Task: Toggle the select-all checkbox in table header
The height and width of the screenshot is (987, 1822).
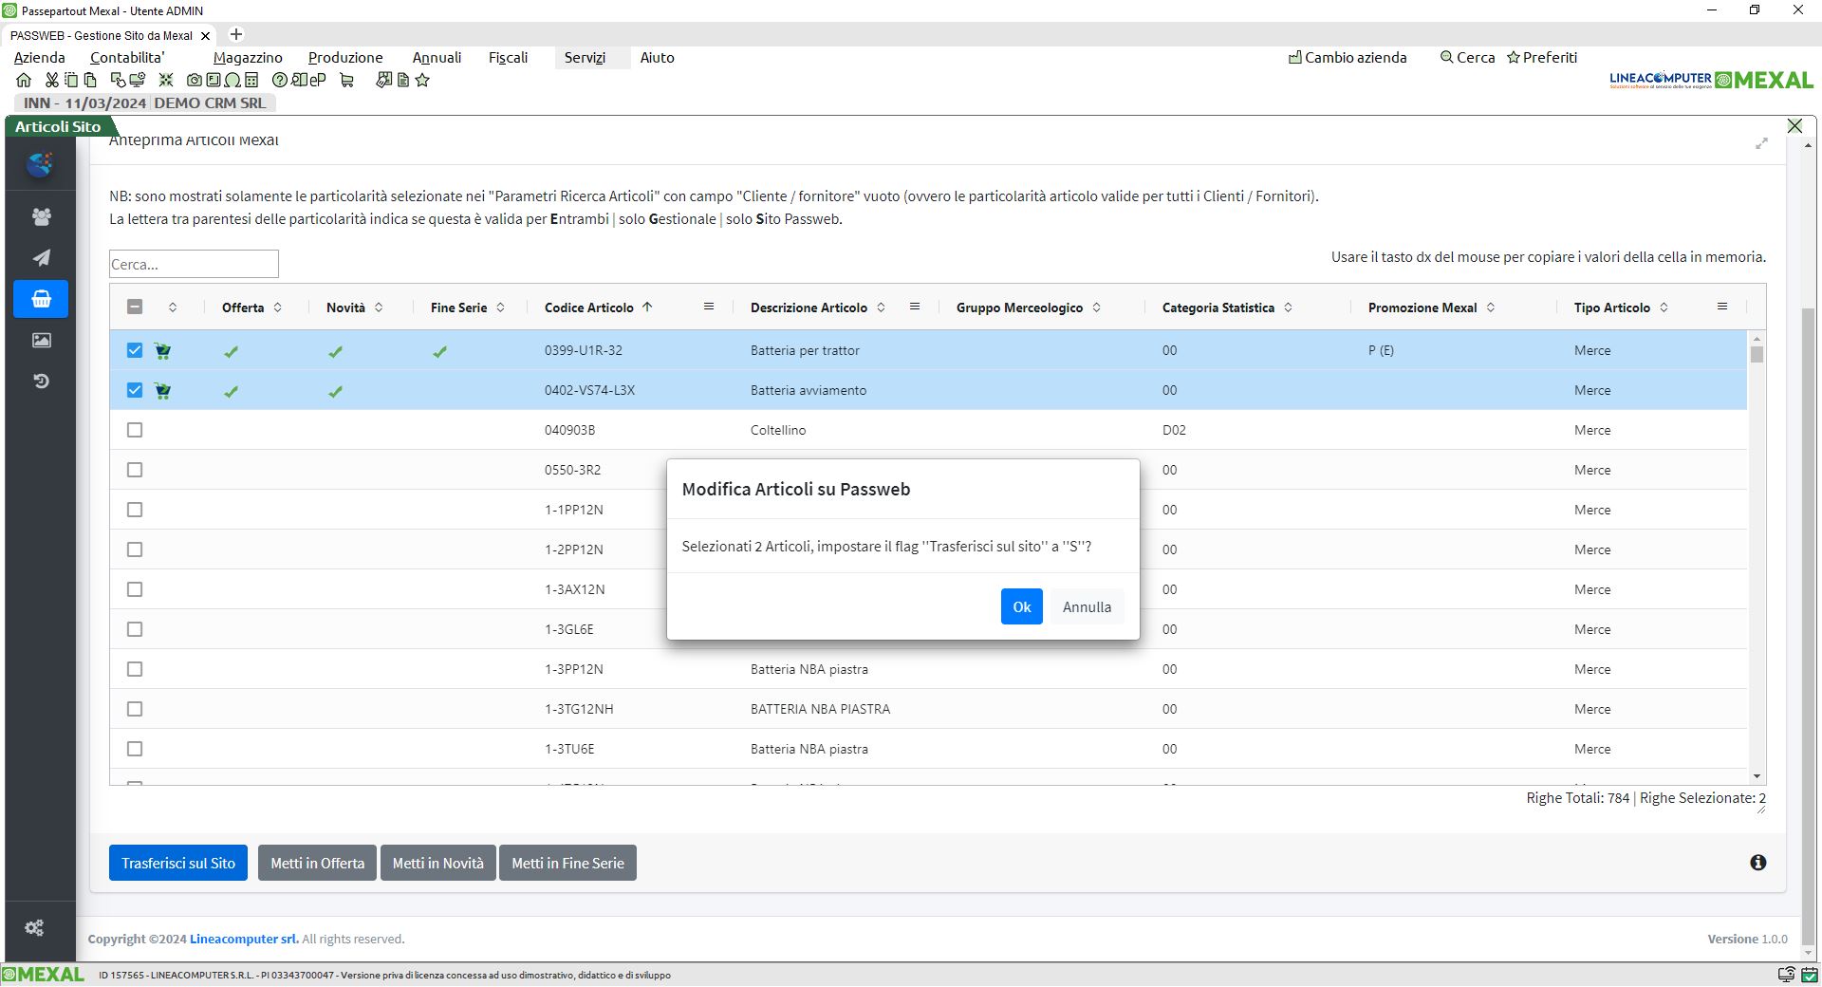Action: point(135,307)
